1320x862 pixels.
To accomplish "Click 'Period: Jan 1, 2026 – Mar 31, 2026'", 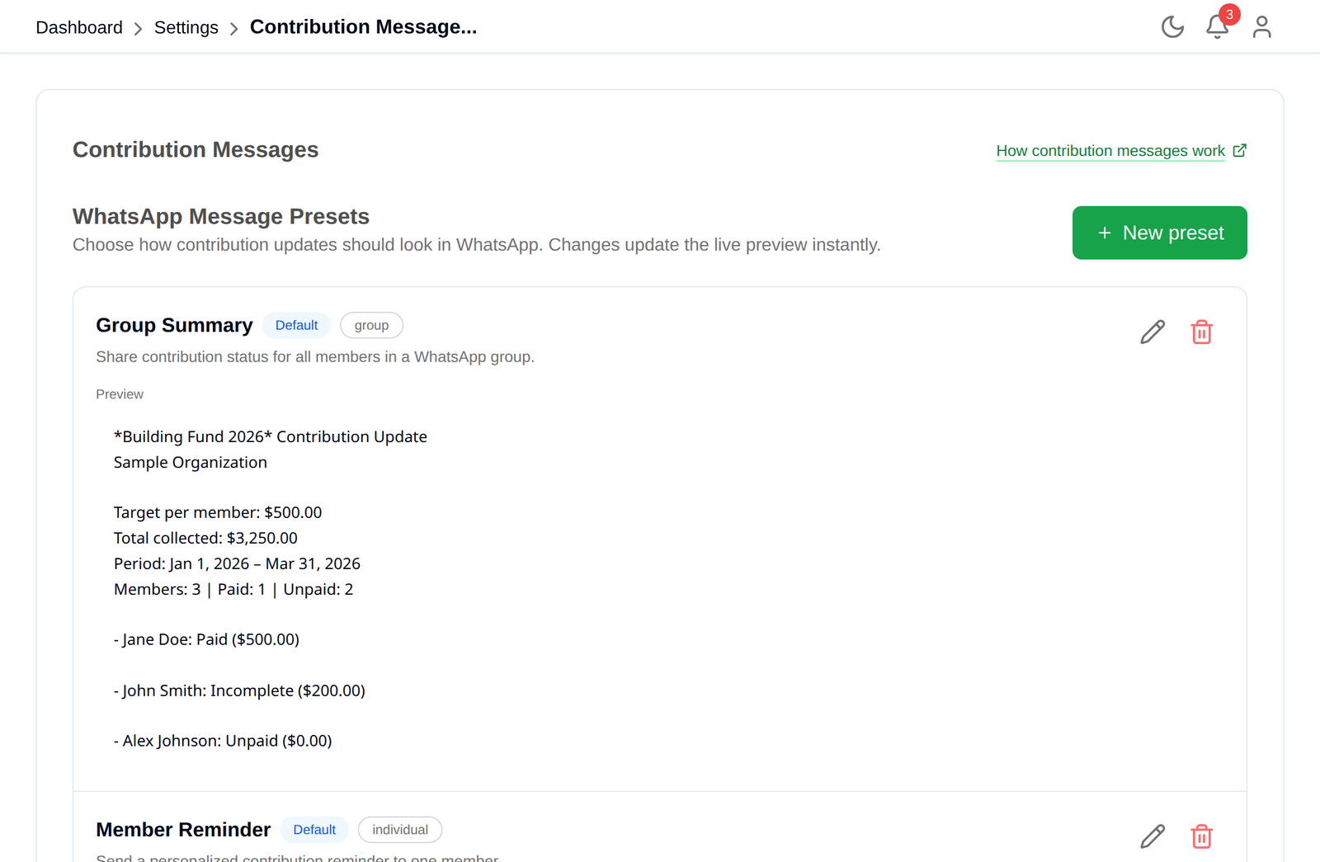I will point(237,563).
